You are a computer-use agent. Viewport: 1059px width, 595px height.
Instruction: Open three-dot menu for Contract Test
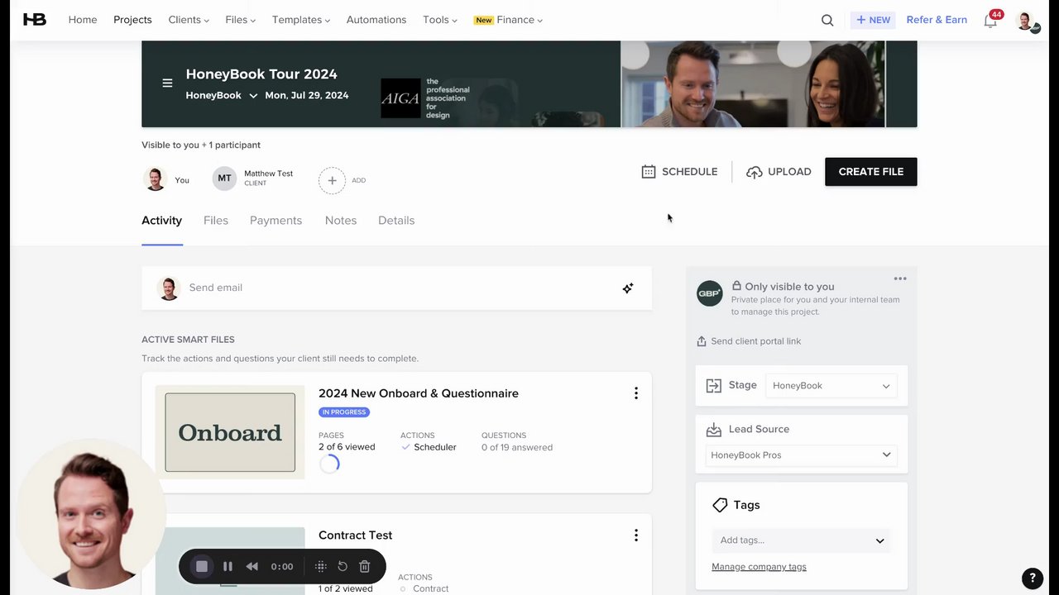(636, 535)
